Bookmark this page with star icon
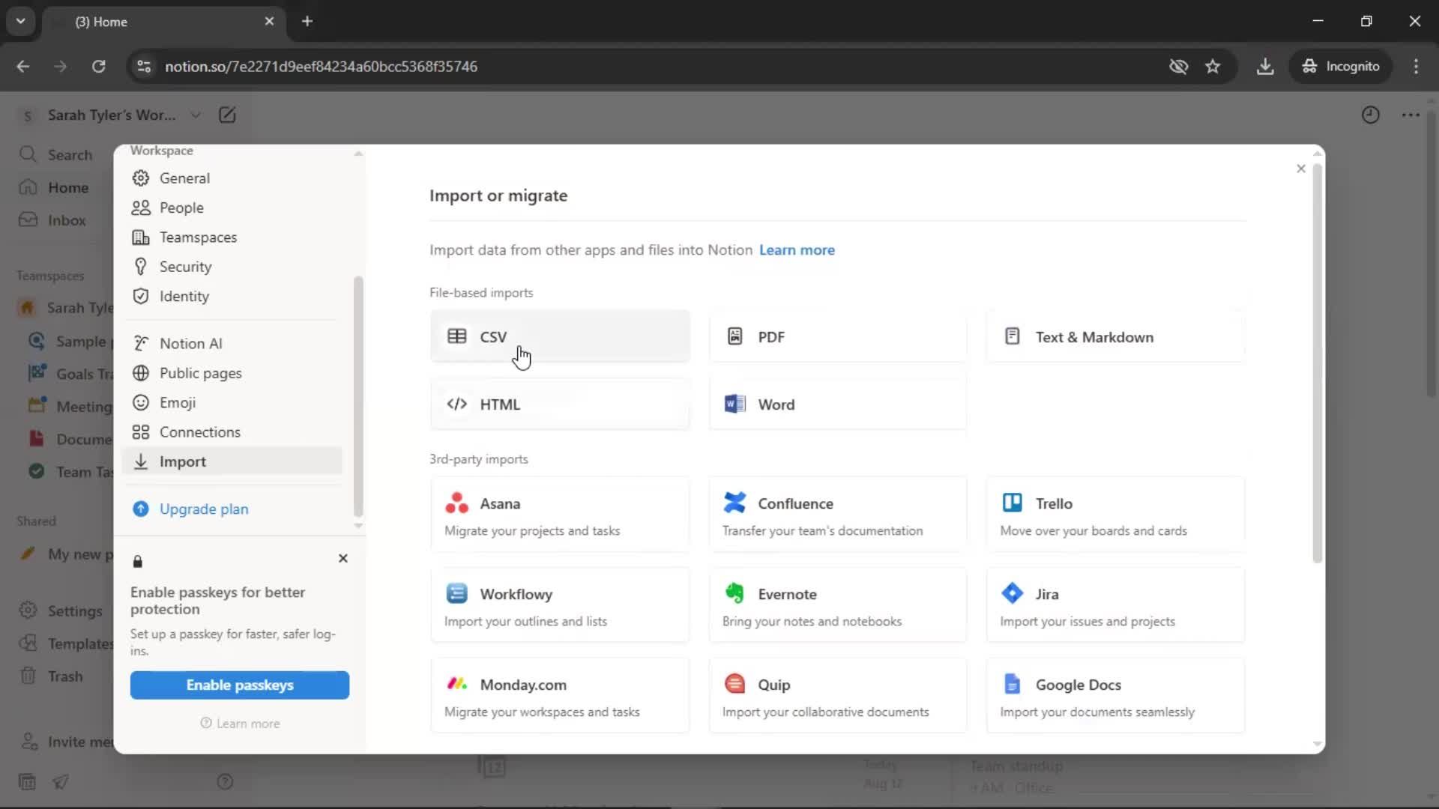1439x809 pixels. pyautogui.click(x=1213, y=66)
